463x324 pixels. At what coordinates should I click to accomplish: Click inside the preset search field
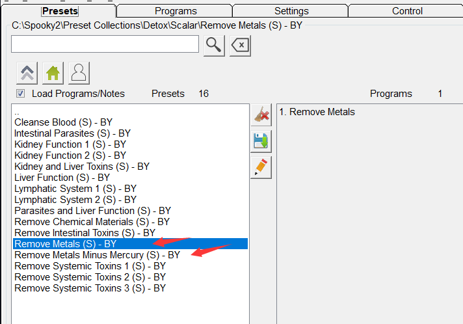[105, 44]
